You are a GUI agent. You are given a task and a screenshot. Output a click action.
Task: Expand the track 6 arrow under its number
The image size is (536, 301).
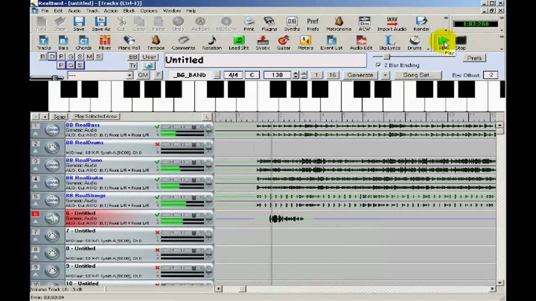36,221
